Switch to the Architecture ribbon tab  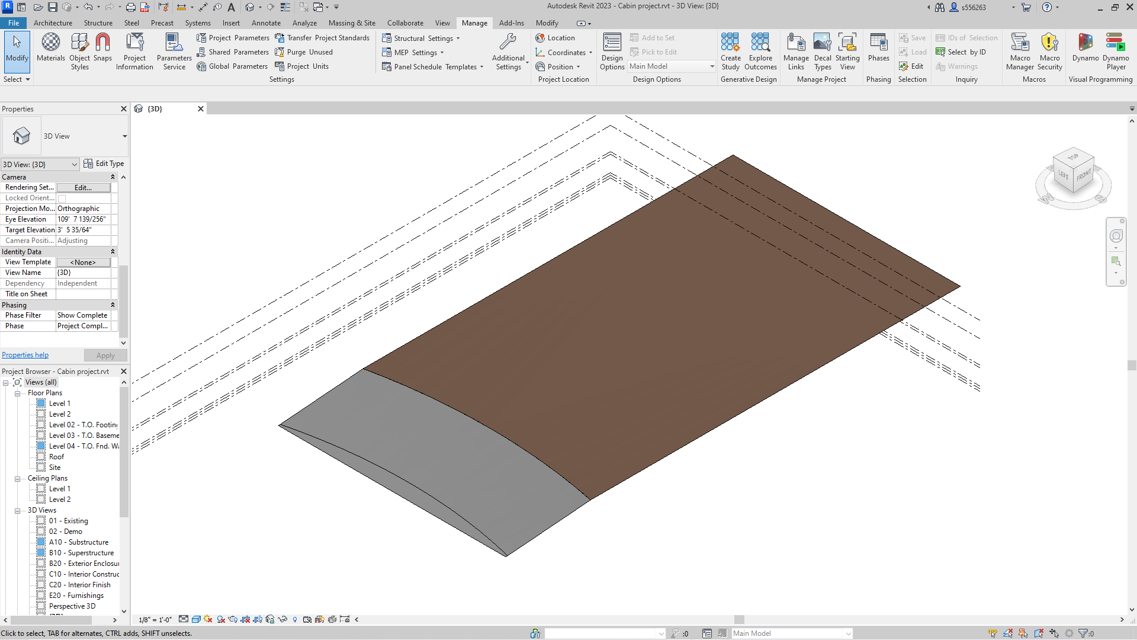(53, 23)
